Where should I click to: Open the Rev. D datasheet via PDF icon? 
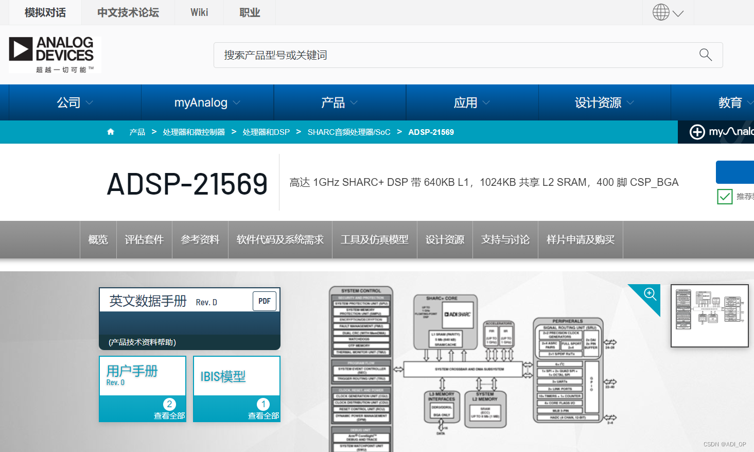click(x=264, y=301)
